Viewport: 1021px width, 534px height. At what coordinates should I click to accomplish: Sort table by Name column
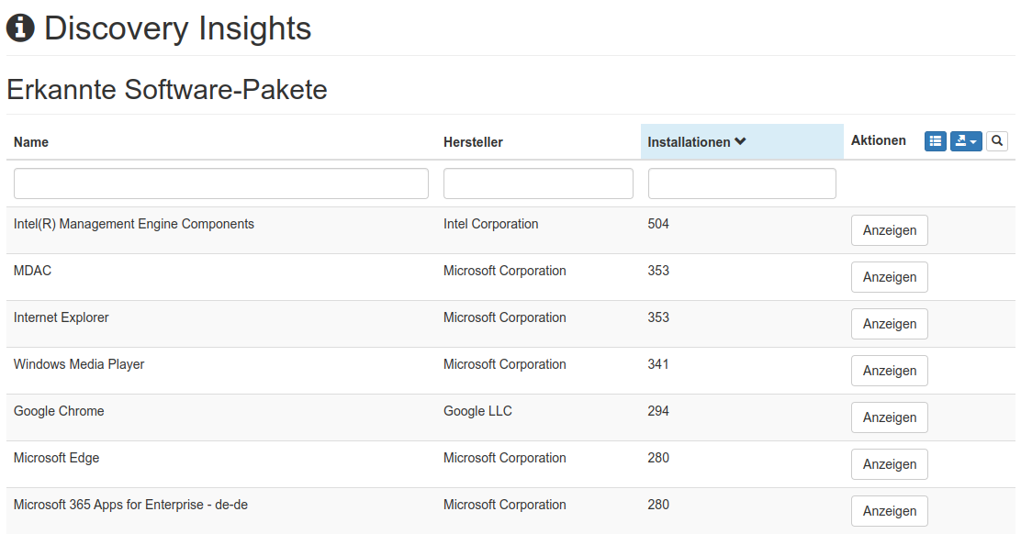tap(31, 142)
